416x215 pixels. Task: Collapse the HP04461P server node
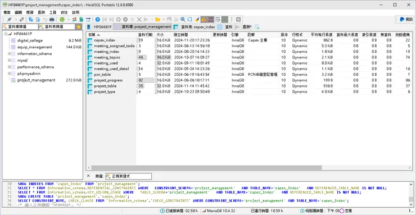(x=6, y=34)
